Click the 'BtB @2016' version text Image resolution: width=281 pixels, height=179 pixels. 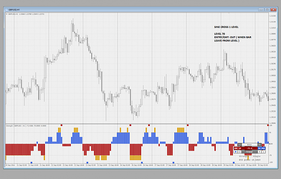(x=250, y=160)
